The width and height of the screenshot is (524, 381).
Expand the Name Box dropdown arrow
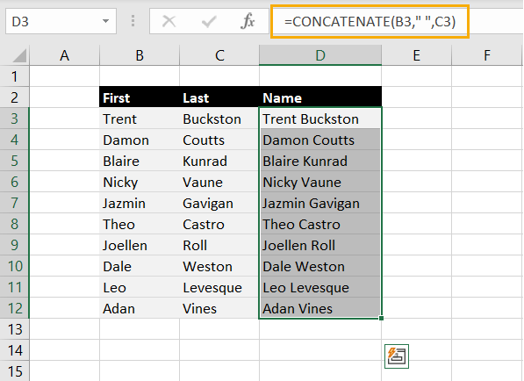pos(105,21)
